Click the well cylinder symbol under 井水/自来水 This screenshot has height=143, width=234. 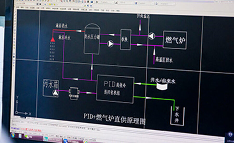pos(162,87)
